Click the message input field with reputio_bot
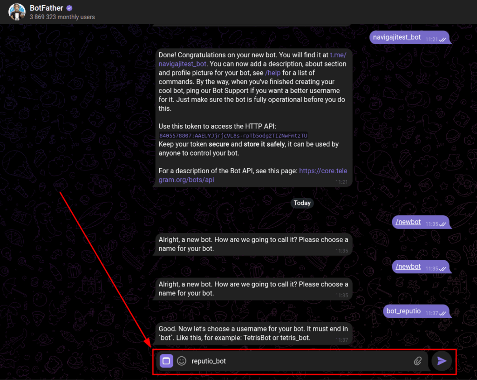Image resolution: width=477 pixels, height=380 pixels. [298, 361]
